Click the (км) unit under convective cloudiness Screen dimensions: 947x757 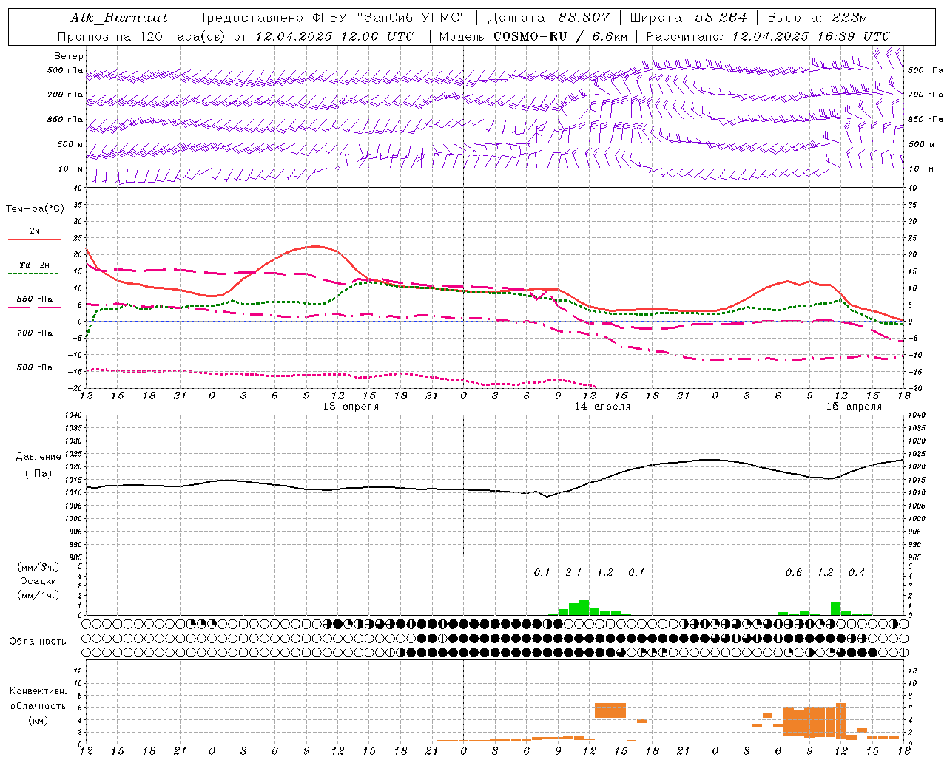(x=38, y=720)
